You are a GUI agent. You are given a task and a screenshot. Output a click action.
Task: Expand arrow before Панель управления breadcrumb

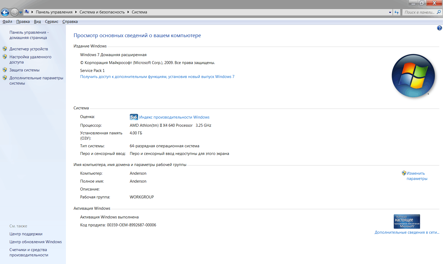(32, 12)
